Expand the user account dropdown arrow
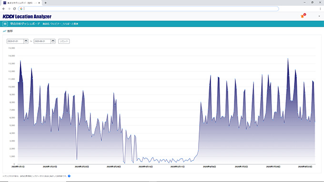This screenshot has width=324, height=182. coord(319,16)
